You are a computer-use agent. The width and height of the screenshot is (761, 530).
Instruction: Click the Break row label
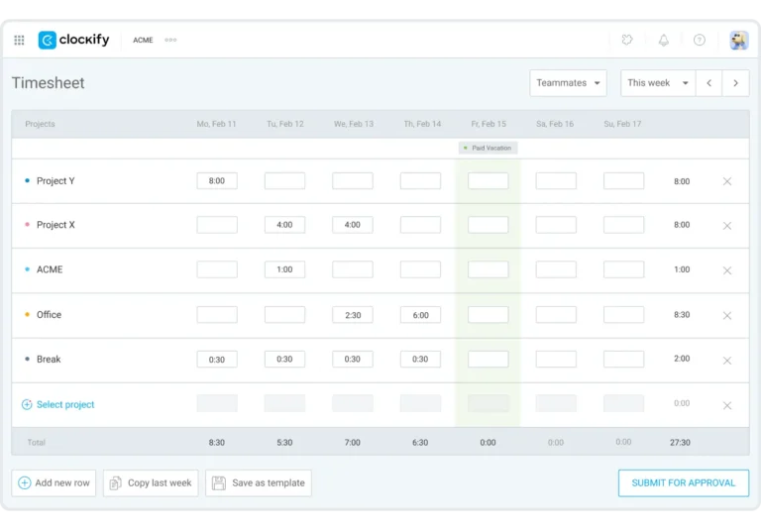coord(49,360)
